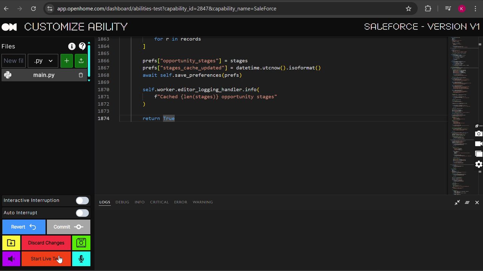The width and height of the screenshot is (483, 271).
Task: Switch to the CRITICAL tab
Action: (159, 202)
